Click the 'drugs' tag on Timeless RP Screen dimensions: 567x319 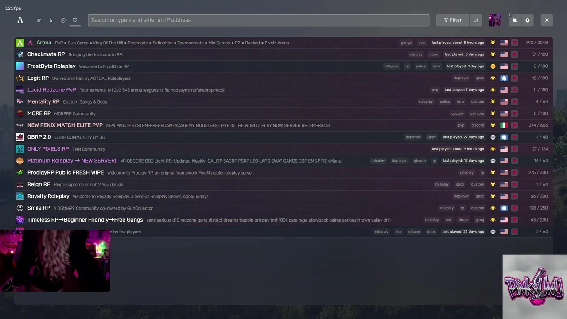463,220
